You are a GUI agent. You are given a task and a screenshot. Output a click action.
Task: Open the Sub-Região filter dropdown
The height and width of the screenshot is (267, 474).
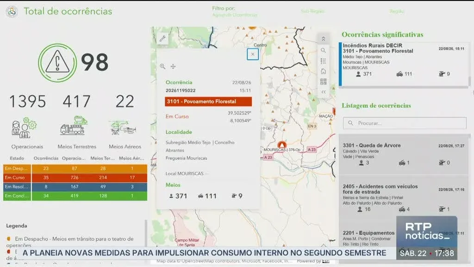click(x=312, y=11)
